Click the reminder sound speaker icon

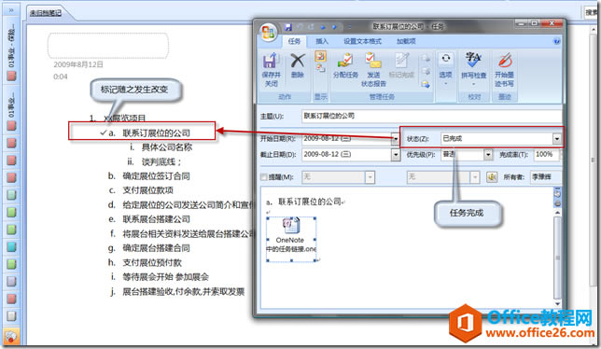(492, 177)
